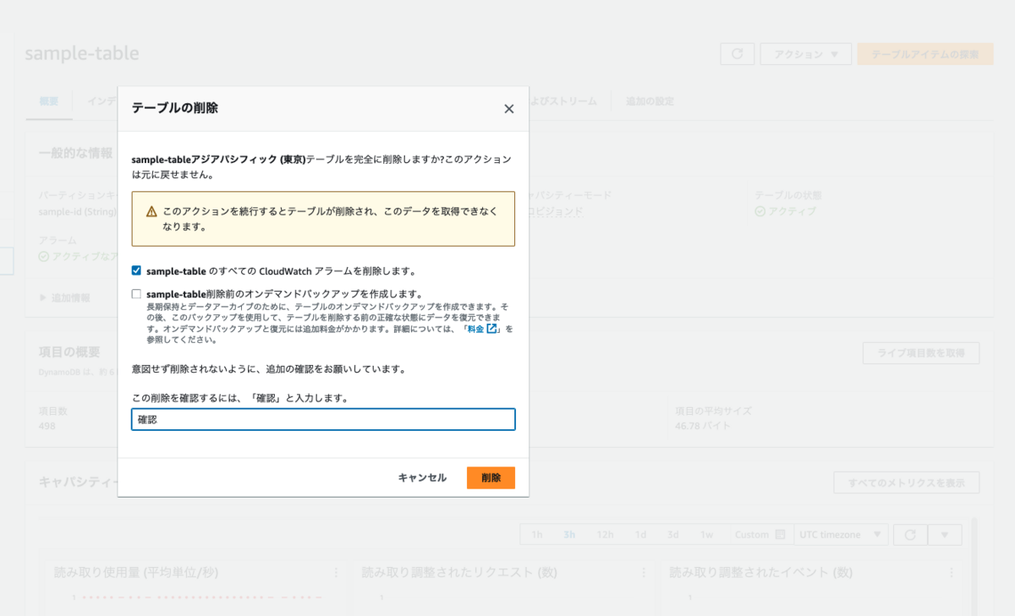Confirm with the orange 削除 button

(x=491, y=477)
